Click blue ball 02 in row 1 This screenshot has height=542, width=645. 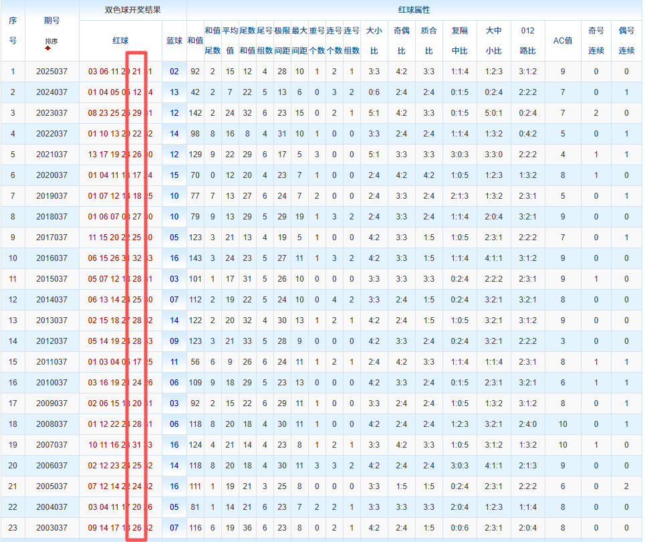point(174,72)
